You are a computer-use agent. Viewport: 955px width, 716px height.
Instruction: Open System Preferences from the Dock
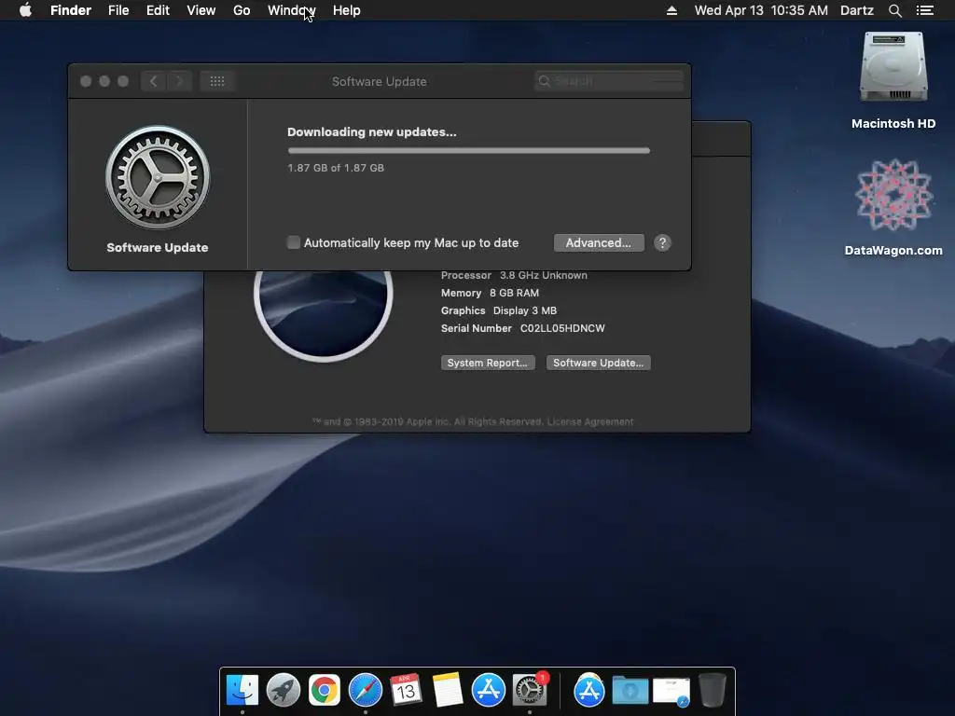(530, 690)
